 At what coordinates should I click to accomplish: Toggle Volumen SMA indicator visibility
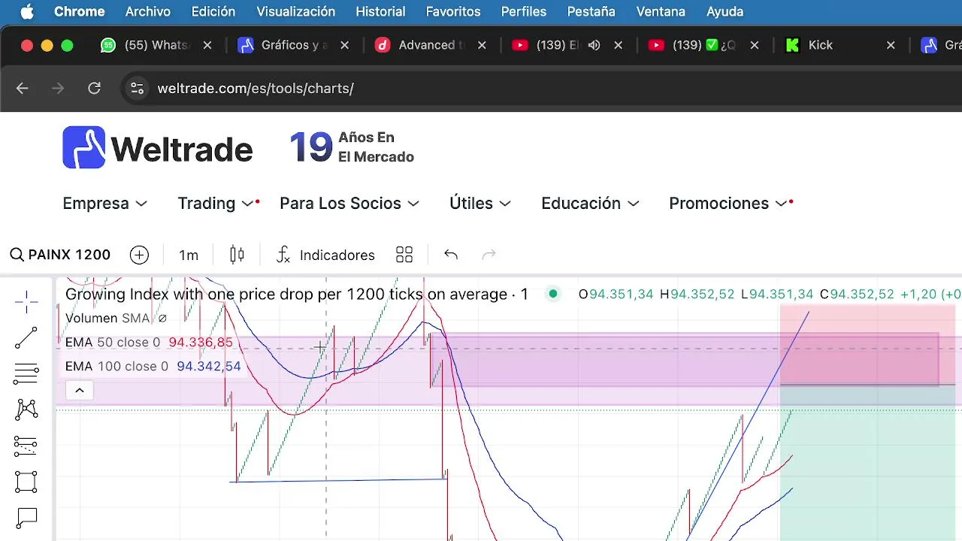coord(162,319)
